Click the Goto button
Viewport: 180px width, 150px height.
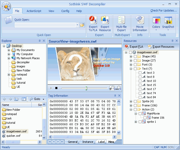[x=35, y=99]
